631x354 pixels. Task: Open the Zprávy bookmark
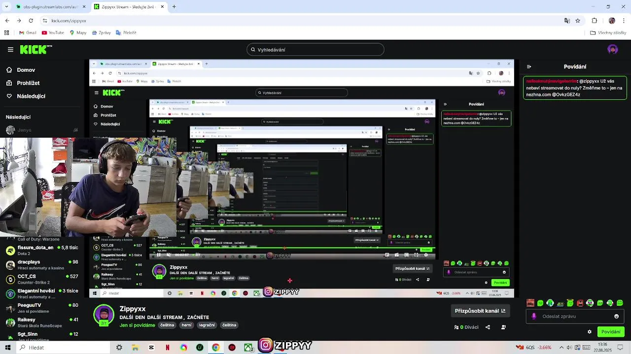[101, 32]
